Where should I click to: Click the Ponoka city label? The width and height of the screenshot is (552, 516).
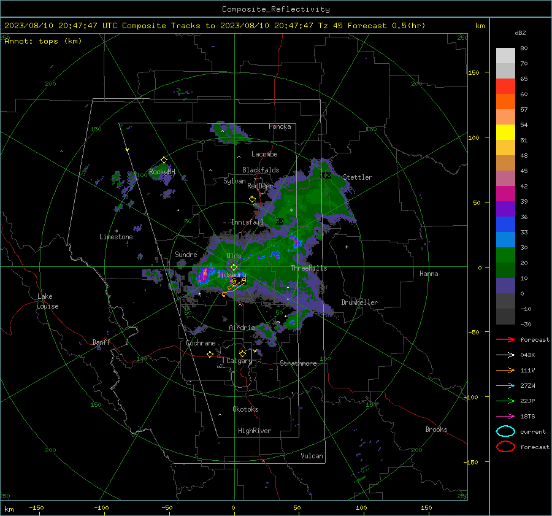(x=280, y=126)
